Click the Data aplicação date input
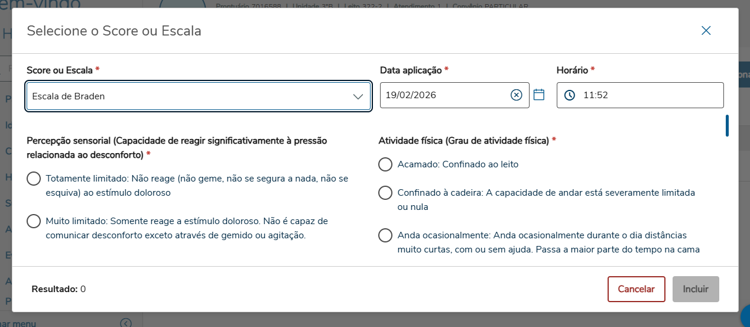Image resolution: width=750 pixels, height=327 pixels. [443, 95]
